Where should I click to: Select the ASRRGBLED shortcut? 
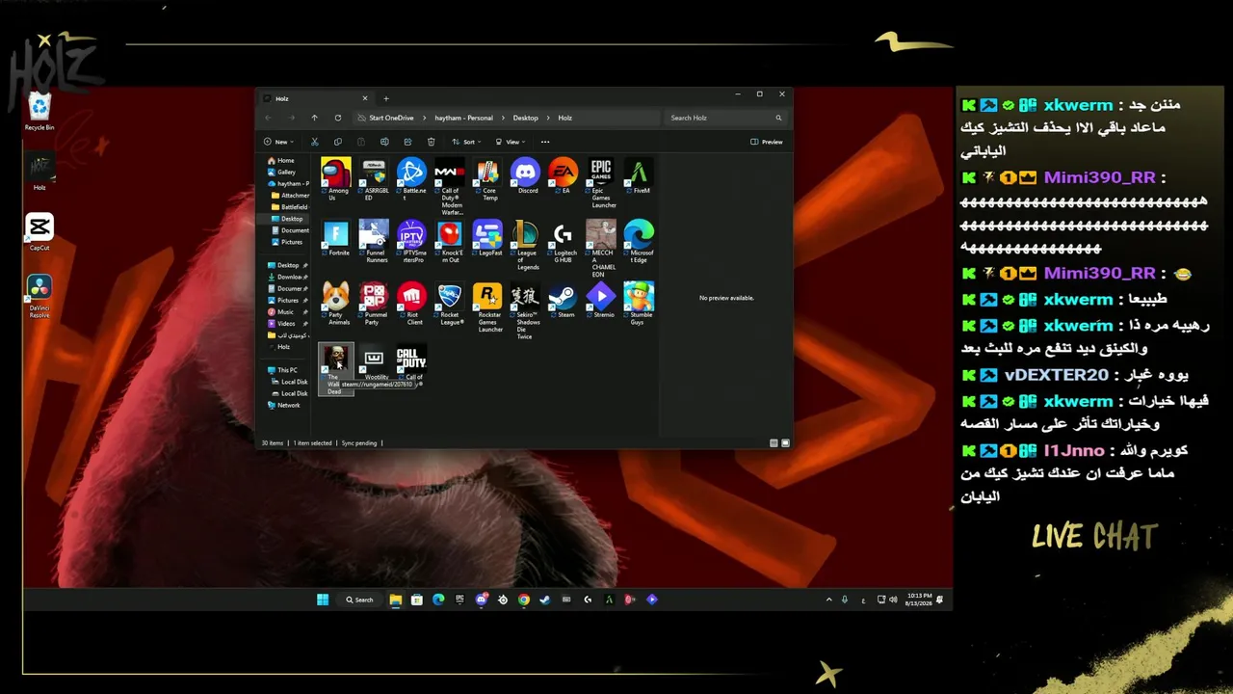tap(374, 179)
